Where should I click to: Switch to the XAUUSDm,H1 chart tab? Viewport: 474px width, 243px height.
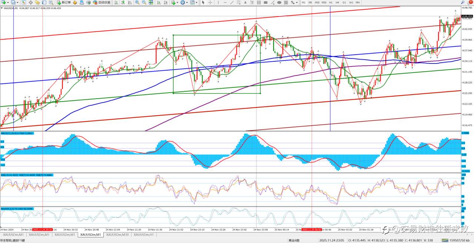(x=144, y=235)
